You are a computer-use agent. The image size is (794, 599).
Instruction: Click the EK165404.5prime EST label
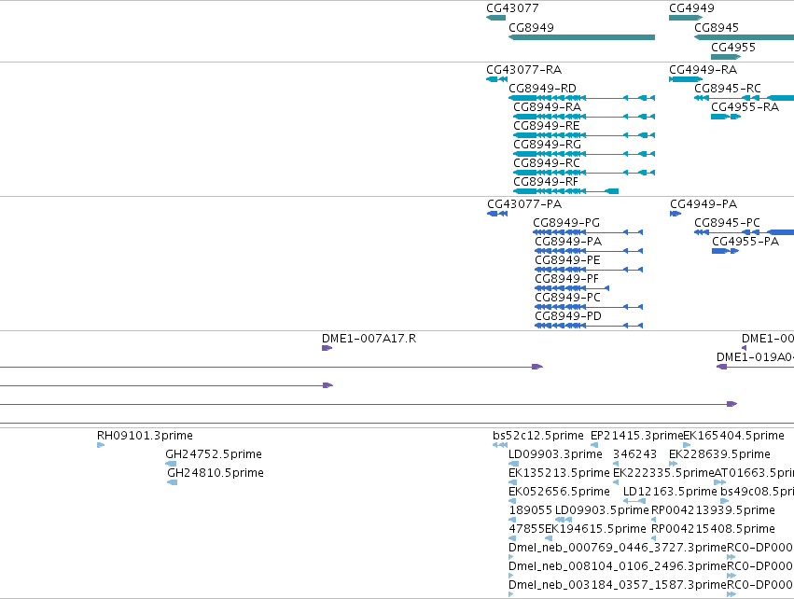(733, 436)
